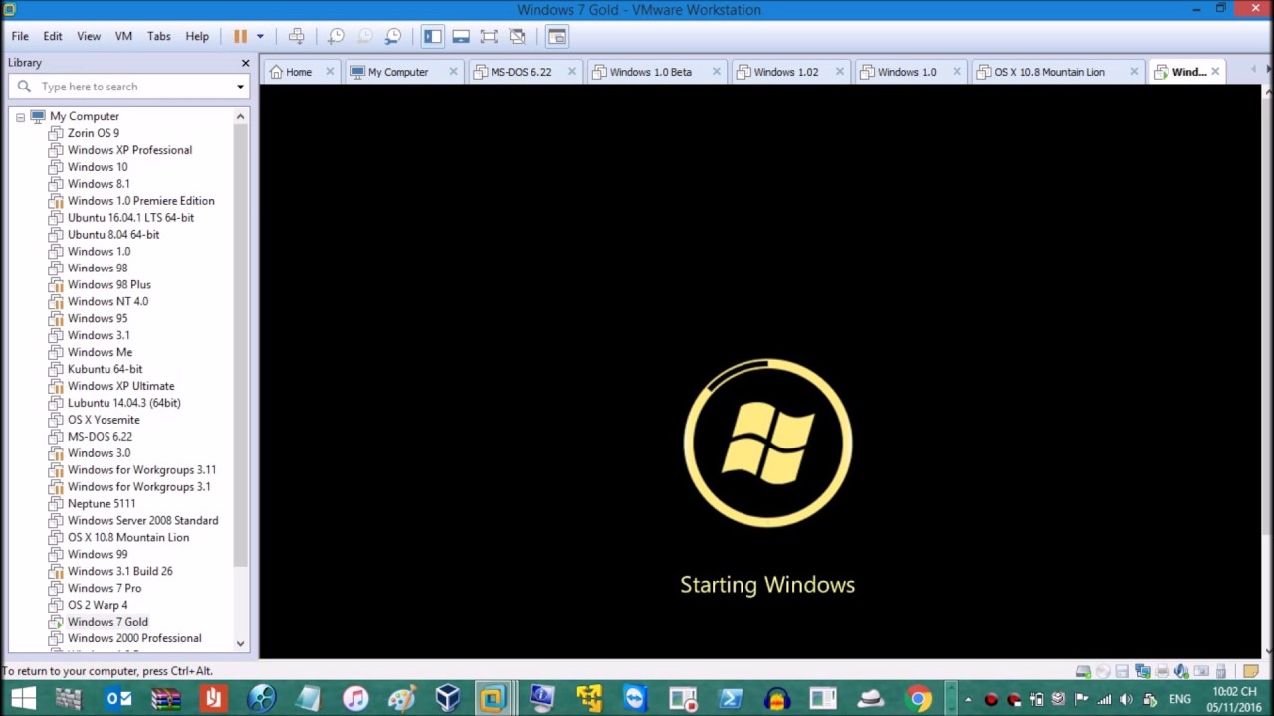Click the Windows Start button

23,698
